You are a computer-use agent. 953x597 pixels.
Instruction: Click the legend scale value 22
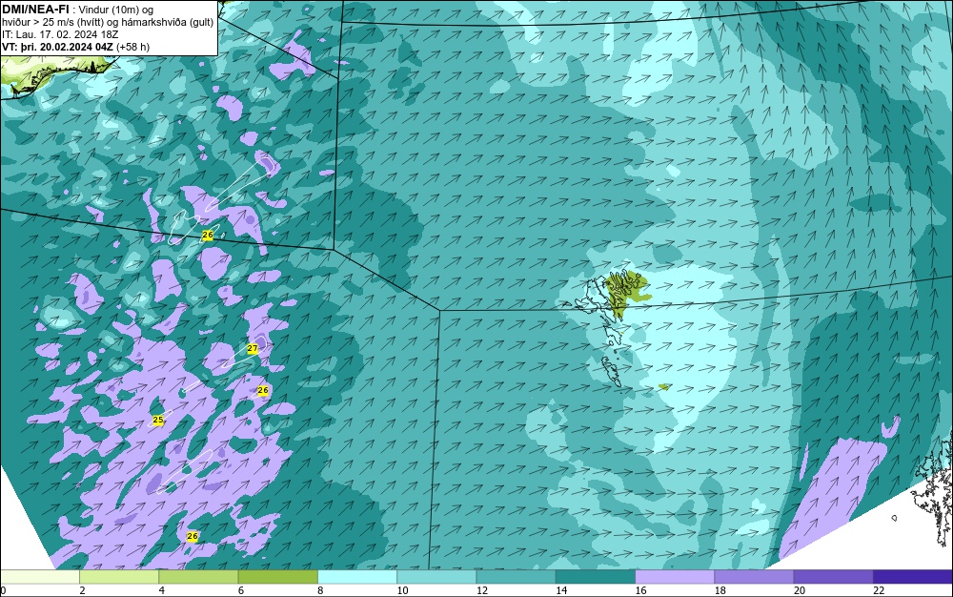[x=879, y=590]
